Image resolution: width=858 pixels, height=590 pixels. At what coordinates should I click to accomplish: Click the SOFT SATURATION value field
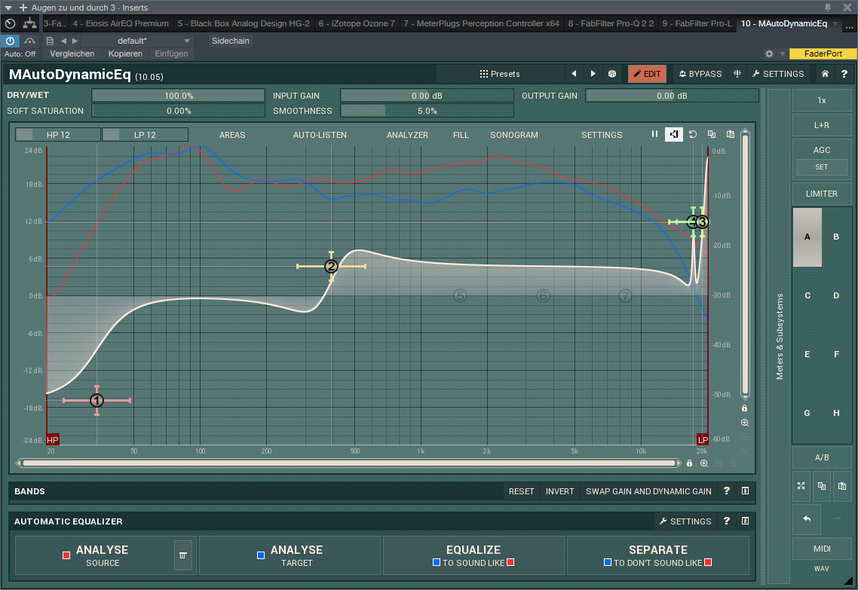pos(179,111)
